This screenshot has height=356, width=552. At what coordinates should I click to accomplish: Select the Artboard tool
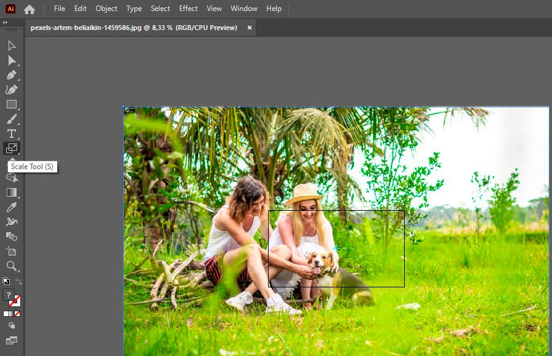point(12,251)
